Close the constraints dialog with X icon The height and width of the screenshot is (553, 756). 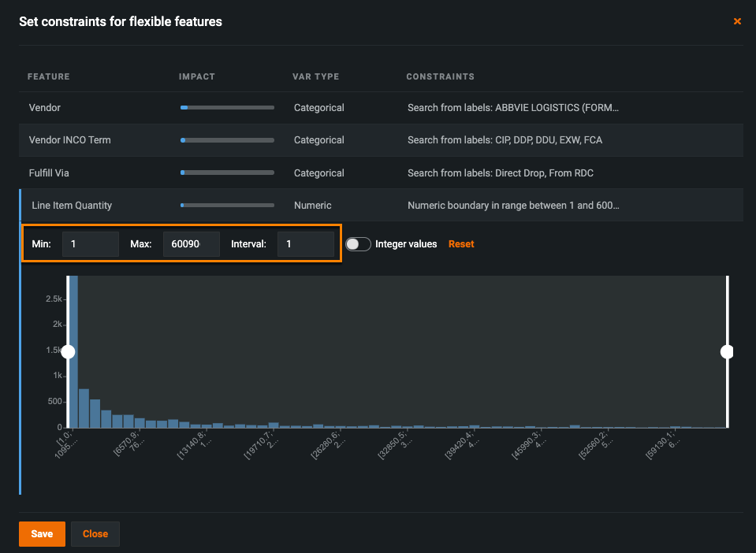(737, 22)
